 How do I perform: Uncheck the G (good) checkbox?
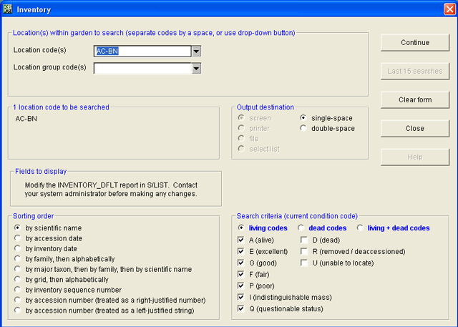[x=241, y=263]
